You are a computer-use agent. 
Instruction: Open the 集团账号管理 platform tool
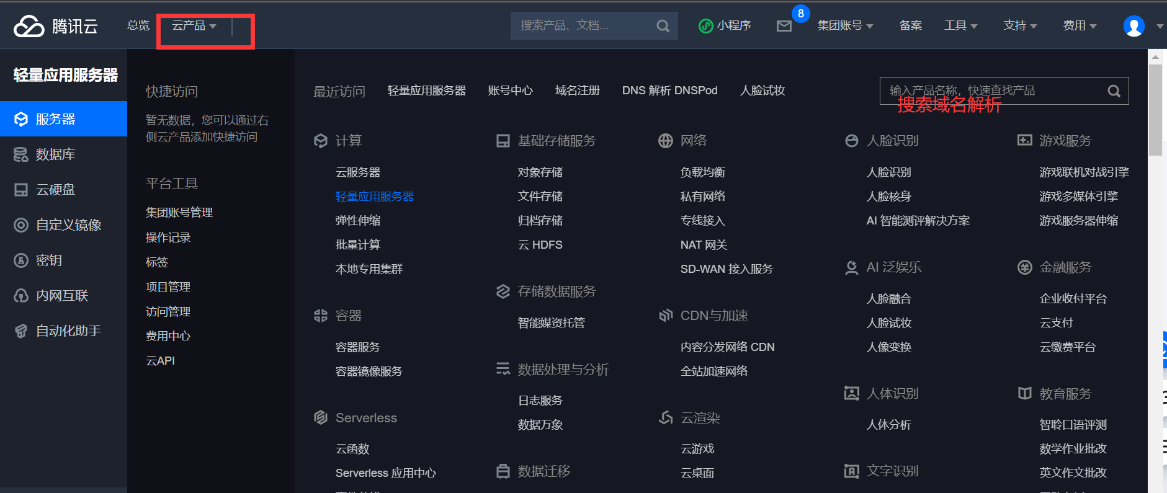[x=179, y=213]
